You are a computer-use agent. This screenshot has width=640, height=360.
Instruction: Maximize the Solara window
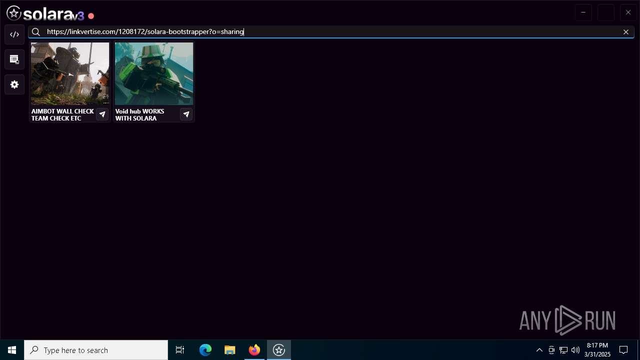606,12
